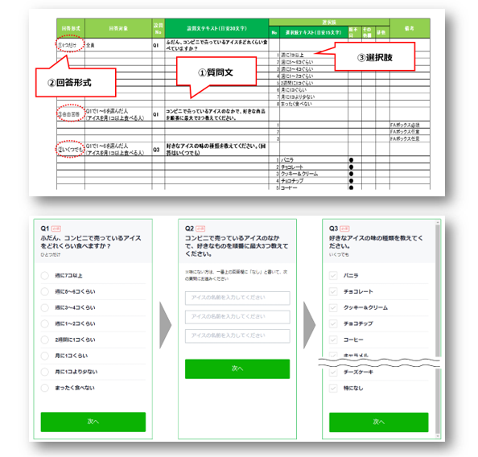Click the gray arrow between Q2 and Q3
The image size is (478, 457).
coord(310,325)
